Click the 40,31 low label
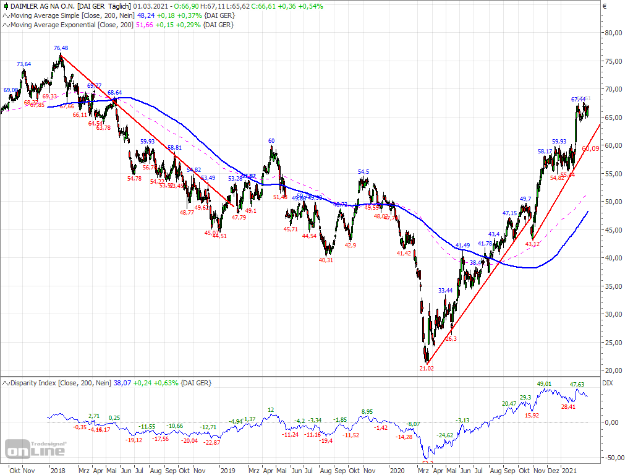633x475 pixels. [x=326, y=260]
